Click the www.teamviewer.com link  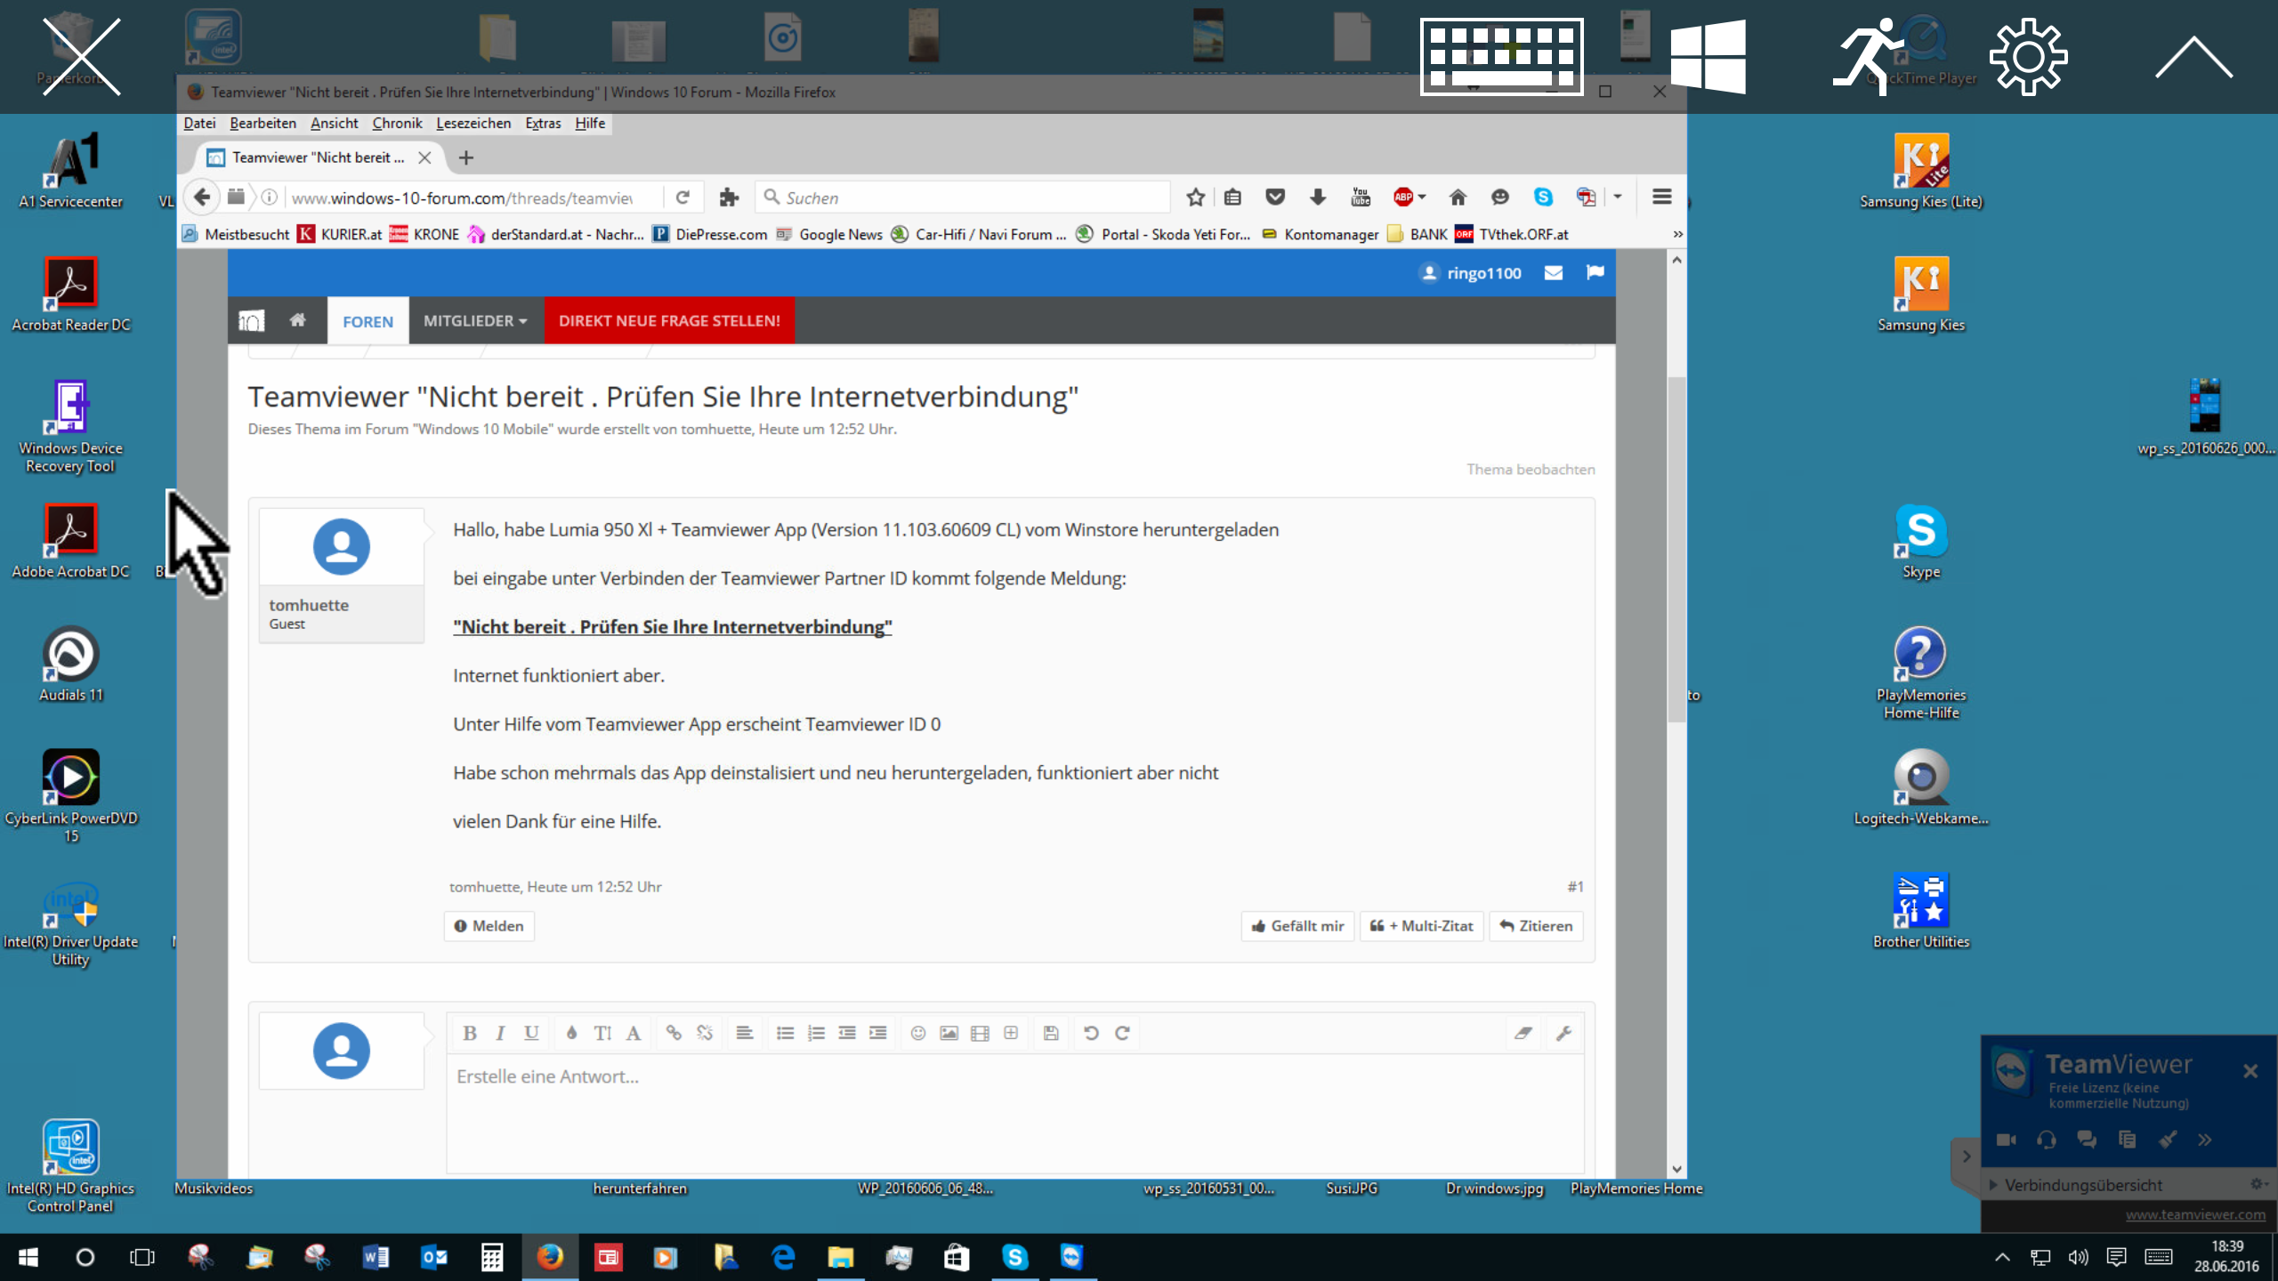click(x=2195, y=1214)
